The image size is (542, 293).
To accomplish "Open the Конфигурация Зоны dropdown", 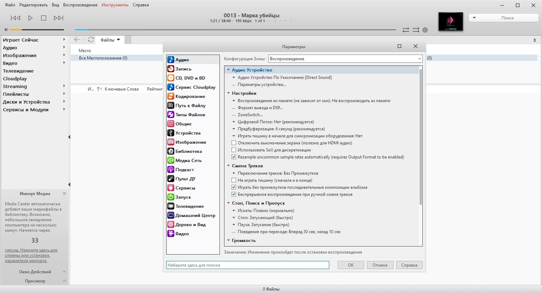I will click(345, 59).
